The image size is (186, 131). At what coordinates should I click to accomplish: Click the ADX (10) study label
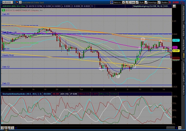coord(64,94)
